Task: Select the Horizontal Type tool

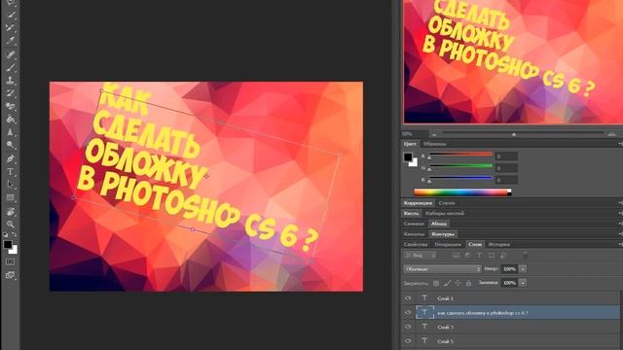Action: (11, 172)
